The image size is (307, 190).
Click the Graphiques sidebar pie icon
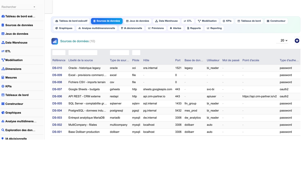[x=3, y=113]
